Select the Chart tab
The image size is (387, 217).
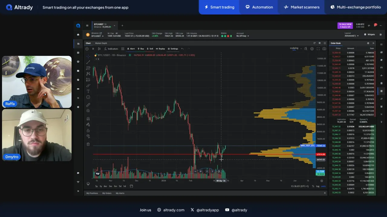88,43
